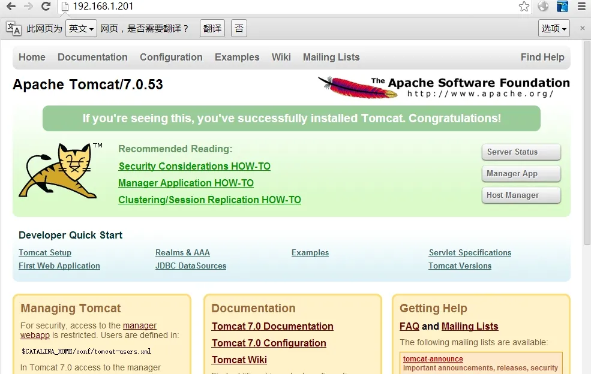Image resolution: width=591 pixels, height=374 pixels.
Task: Click the Tomcat cat logo
Action: pos(59,170)
